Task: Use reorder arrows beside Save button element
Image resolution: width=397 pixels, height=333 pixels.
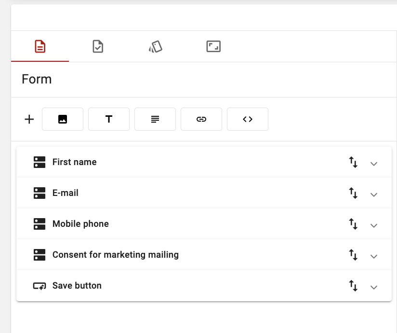Action: pos(354,287)
